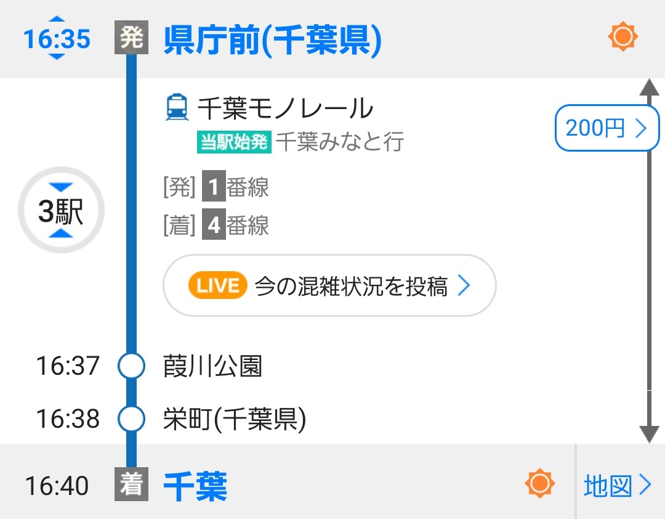Image resolution: width=665 pixels, height=519 pixels.
Task: Click the 着 arrival badge icon
Action: (132, 484)
